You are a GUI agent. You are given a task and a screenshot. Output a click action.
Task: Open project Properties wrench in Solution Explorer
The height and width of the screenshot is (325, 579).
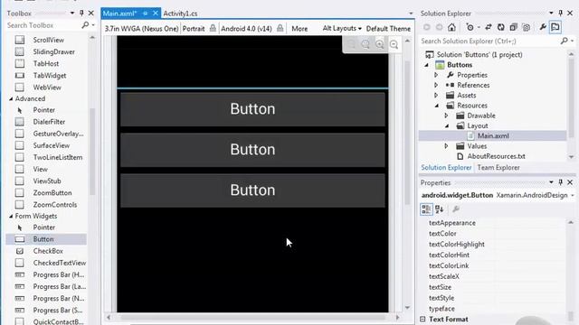click(x=543, y=27)
